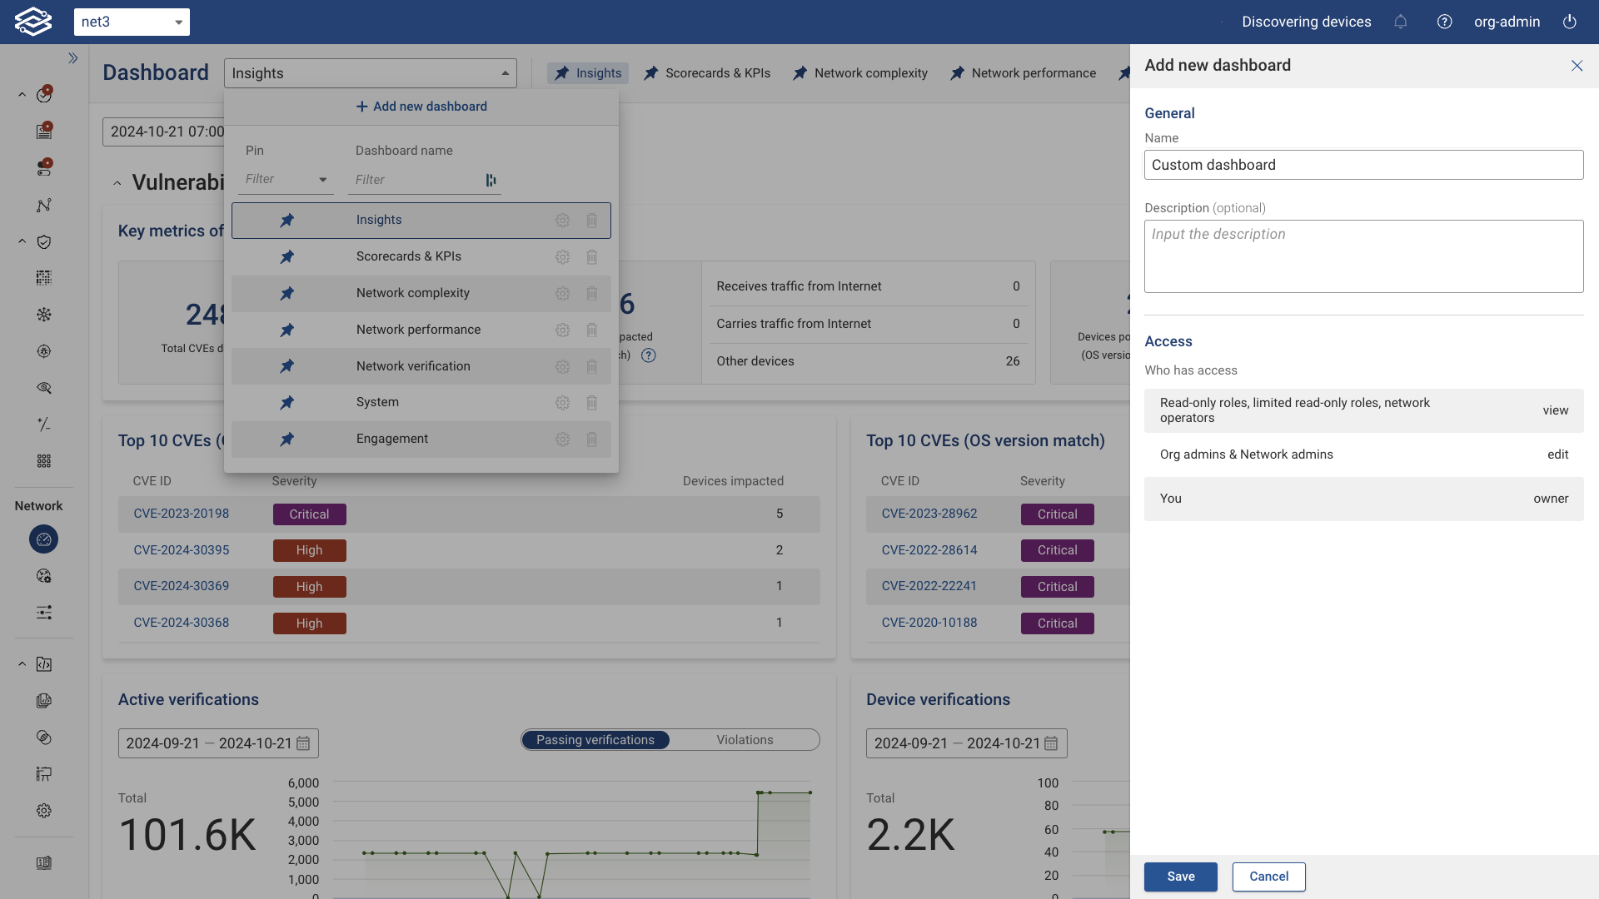Open the sidebar settings gear icon
The image size is (1599, 899).
(x=43, y=811)
